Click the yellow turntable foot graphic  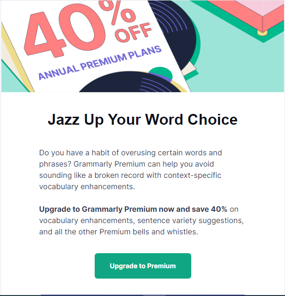click(x=262, y=33)
